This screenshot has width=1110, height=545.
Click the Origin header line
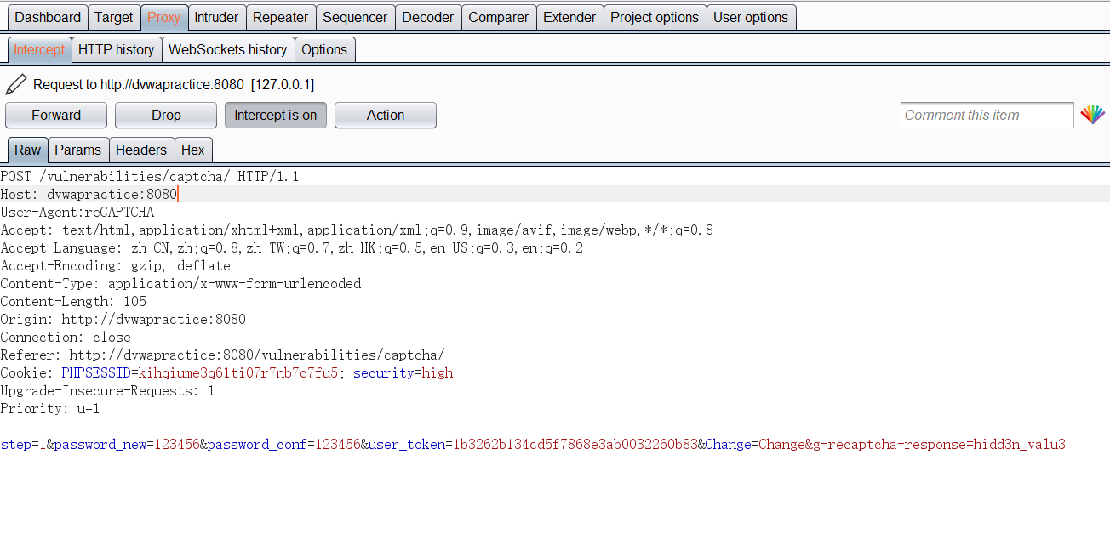(123, 320)
